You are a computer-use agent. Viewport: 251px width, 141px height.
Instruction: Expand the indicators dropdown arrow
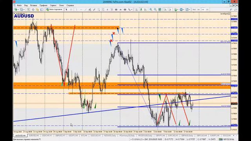(x=178, y=10)
